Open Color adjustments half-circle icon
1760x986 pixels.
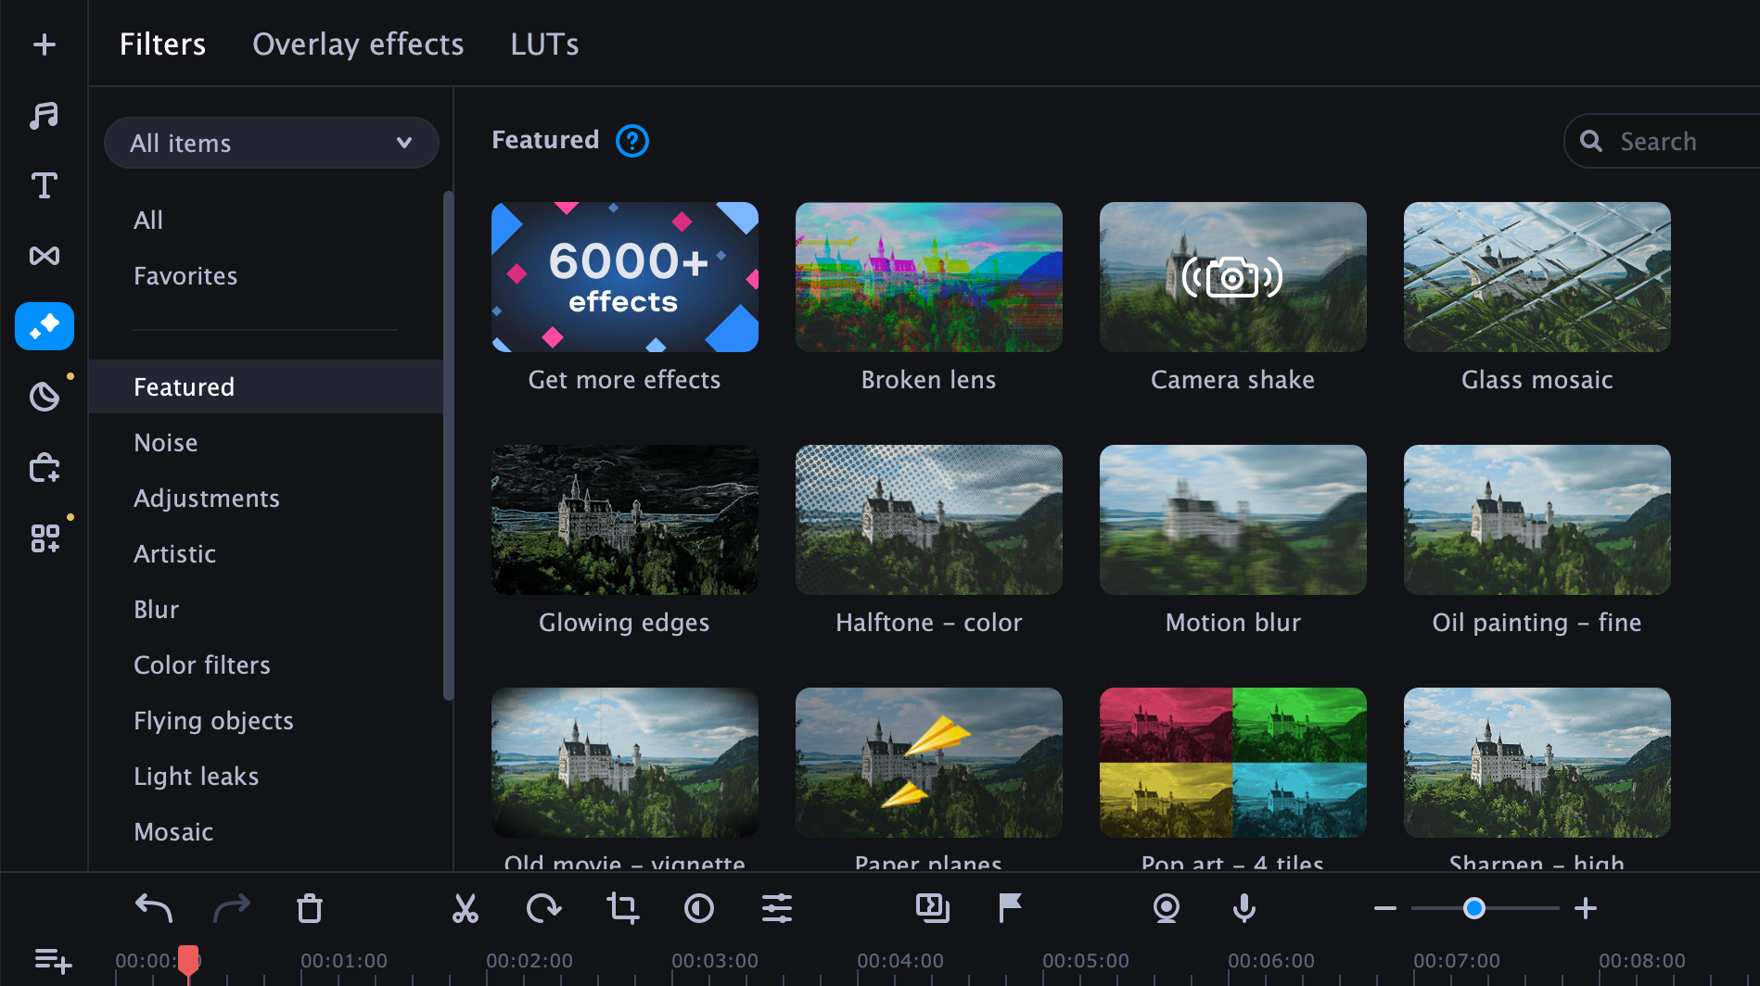[x=699, y=908]
